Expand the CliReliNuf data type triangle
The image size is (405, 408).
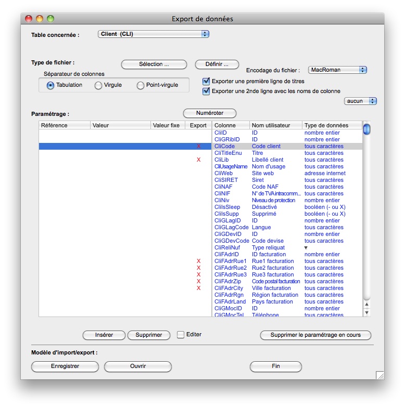tap(306, 248)
